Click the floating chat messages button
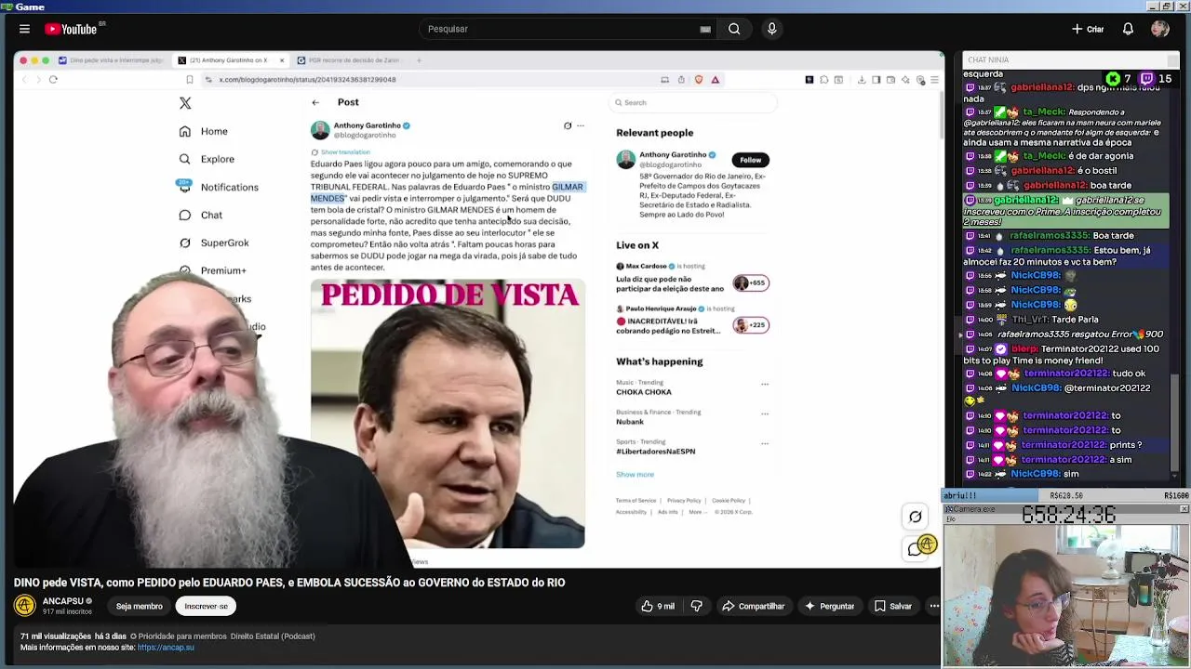 916,549
